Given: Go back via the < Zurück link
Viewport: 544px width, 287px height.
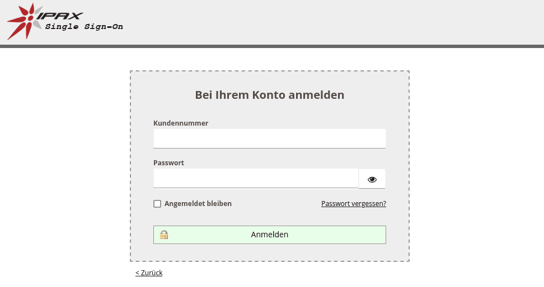Looking at the screenshot, I should point(149,273).
